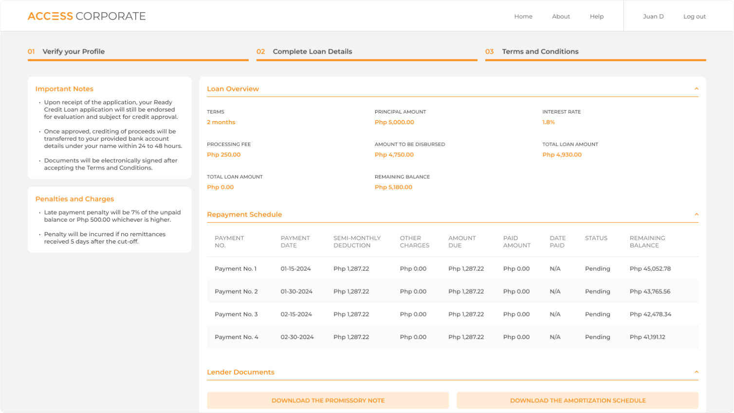Click payment date 01-30-2024

click(x=296, y=292)
